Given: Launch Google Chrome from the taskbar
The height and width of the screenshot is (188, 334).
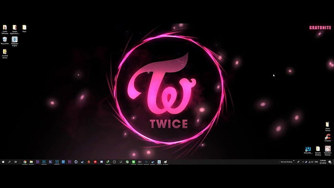Looking at the screenshot, I should click(x=25, y=162).
